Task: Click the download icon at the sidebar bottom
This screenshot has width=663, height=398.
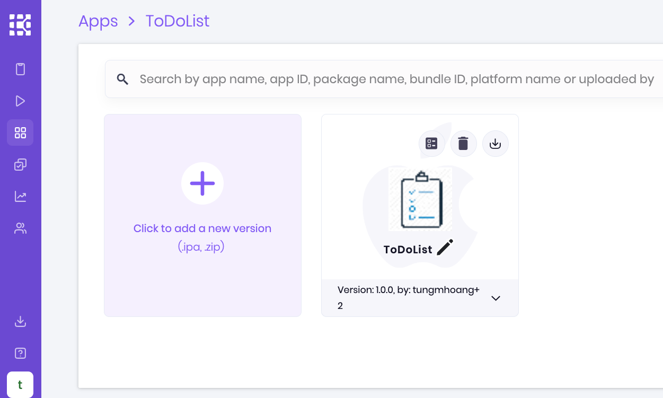Action: tap(20, 322)
